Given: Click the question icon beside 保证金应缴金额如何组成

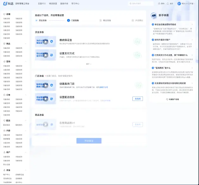Looking at the screenshot, I should [x=153, y=24].
